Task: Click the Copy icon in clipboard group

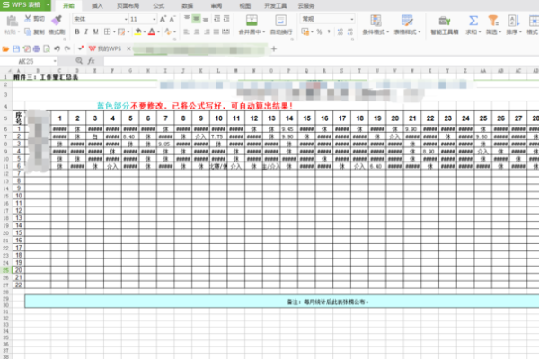Action: pyautogui.click(x=28, y=32)
